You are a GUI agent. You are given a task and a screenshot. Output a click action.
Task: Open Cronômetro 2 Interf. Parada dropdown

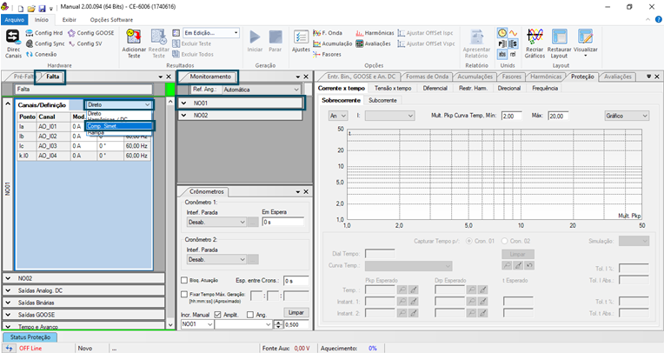click(x=216, y=259)
